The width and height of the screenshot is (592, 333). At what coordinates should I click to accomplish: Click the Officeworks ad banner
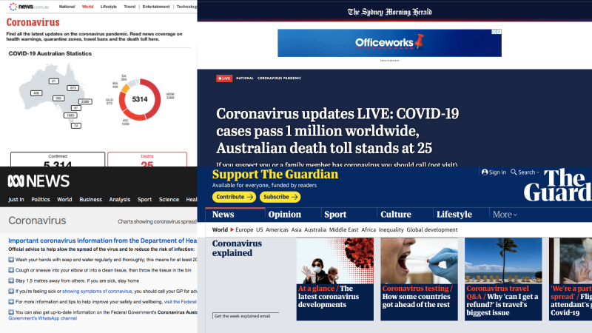tap(389, 43)
